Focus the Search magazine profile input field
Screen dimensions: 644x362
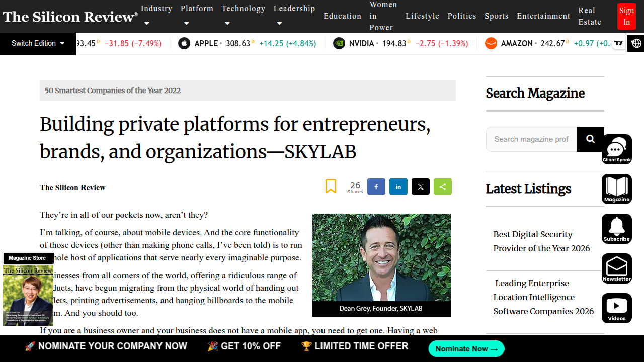coord(531,139)
